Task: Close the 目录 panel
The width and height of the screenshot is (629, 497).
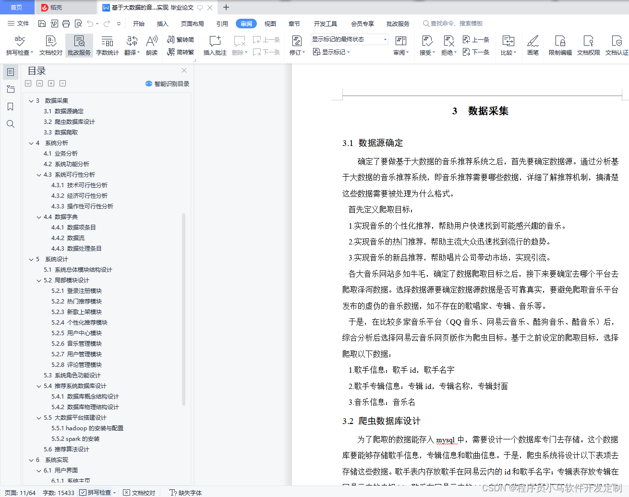Action: point(184,70)
